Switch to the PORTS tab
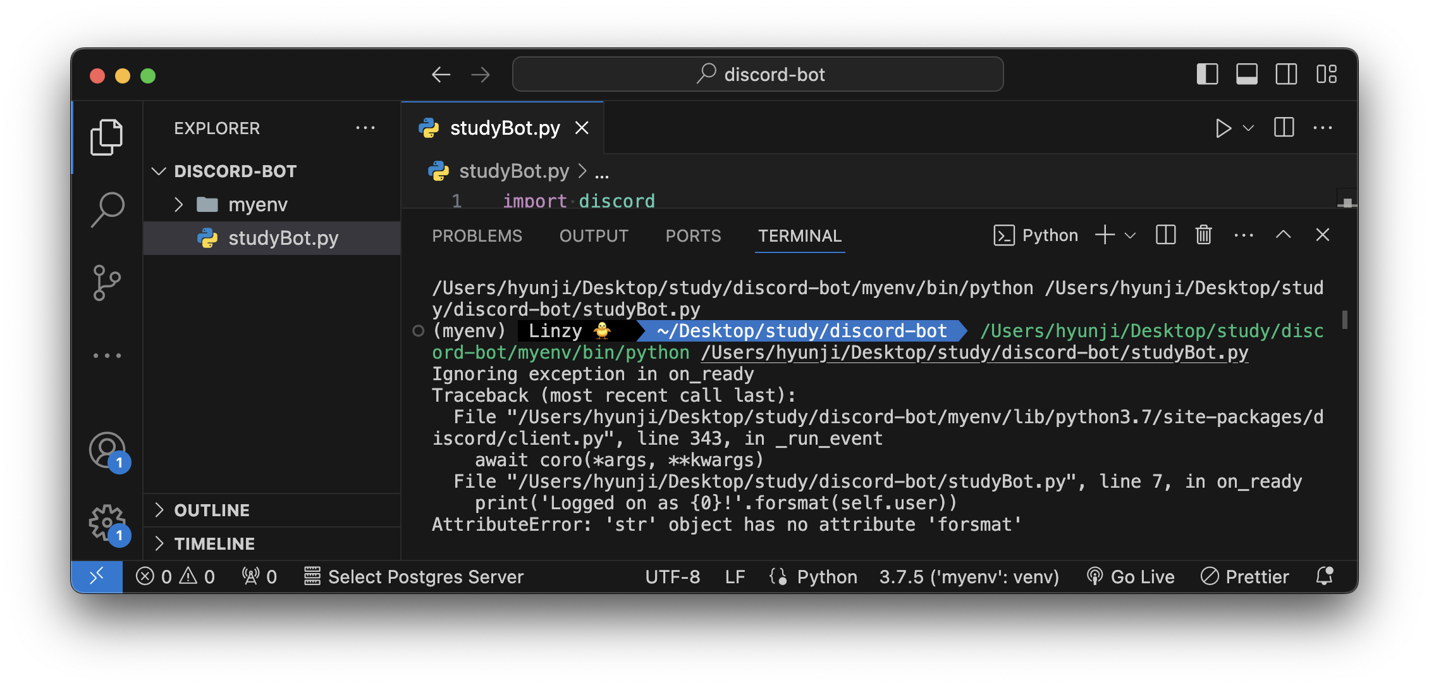 coord(693,236)
